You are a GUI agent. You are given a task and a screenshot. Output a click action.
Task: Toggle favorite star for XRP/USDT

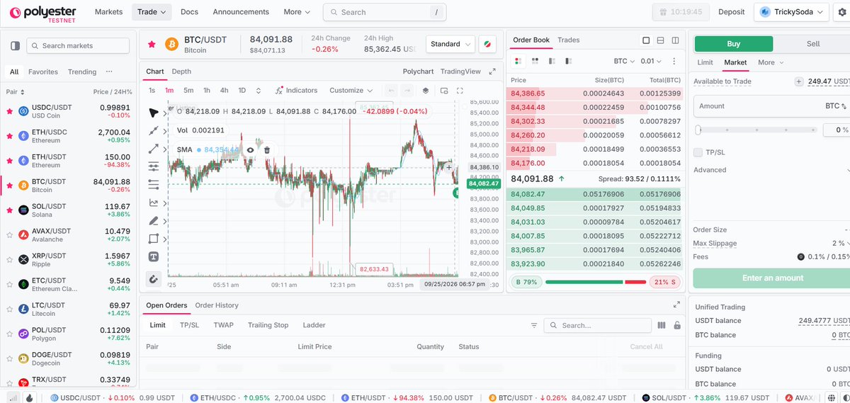point(9,259)
